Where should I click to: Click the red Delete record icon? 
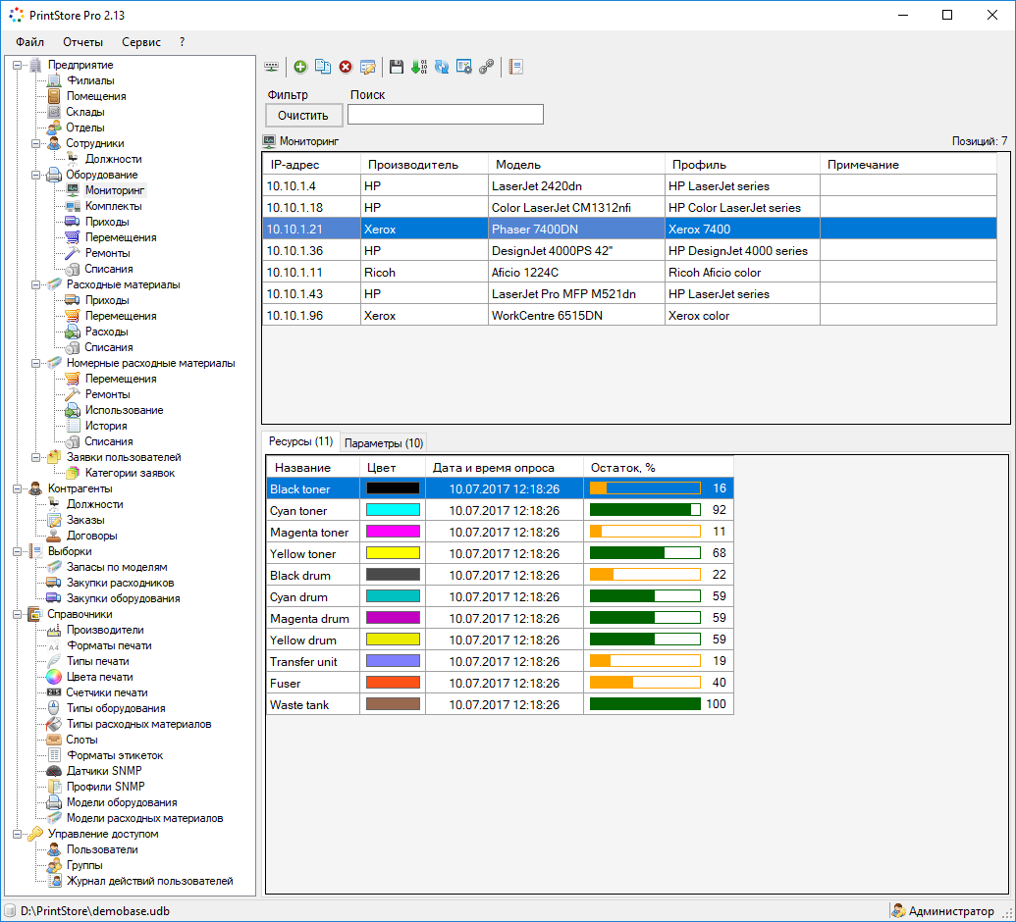pos(346,67)
